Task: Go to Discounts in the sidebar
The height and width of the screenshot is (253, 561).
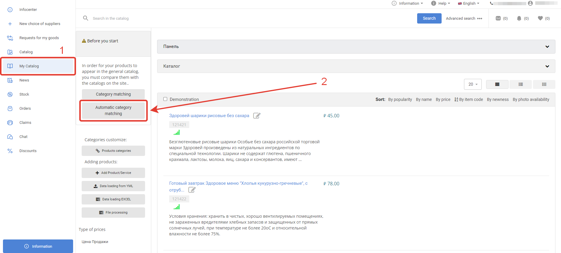Action: pos(28,151)
